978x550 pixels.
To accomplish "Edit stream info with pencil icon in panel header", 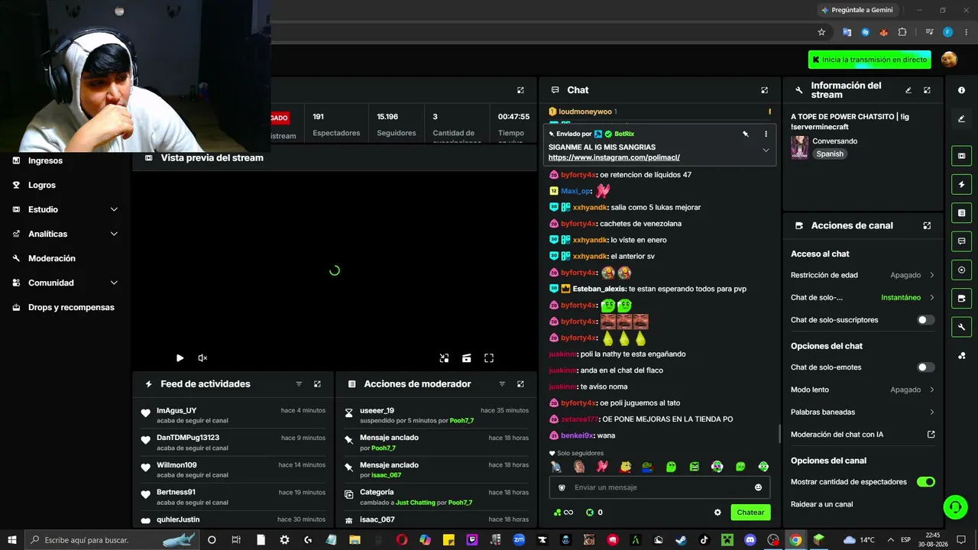I will [x=908, y=90].
